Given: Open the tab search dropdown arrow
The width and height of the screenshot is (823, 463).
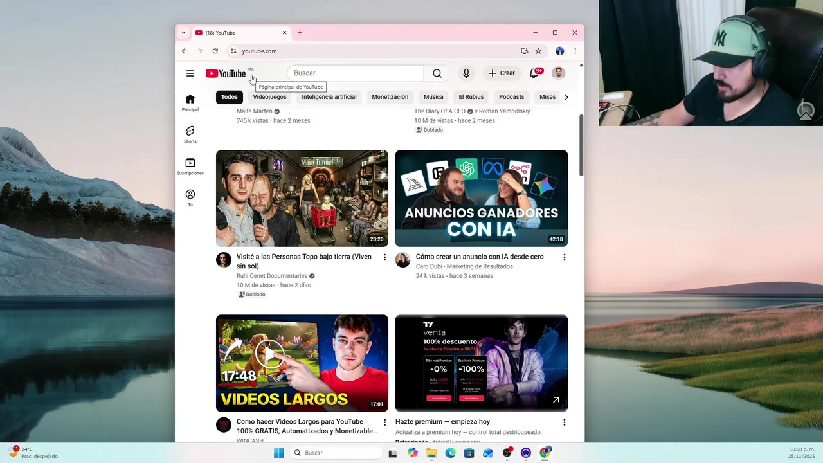Looking at the screenshot, I should click(x=183, y=33).
